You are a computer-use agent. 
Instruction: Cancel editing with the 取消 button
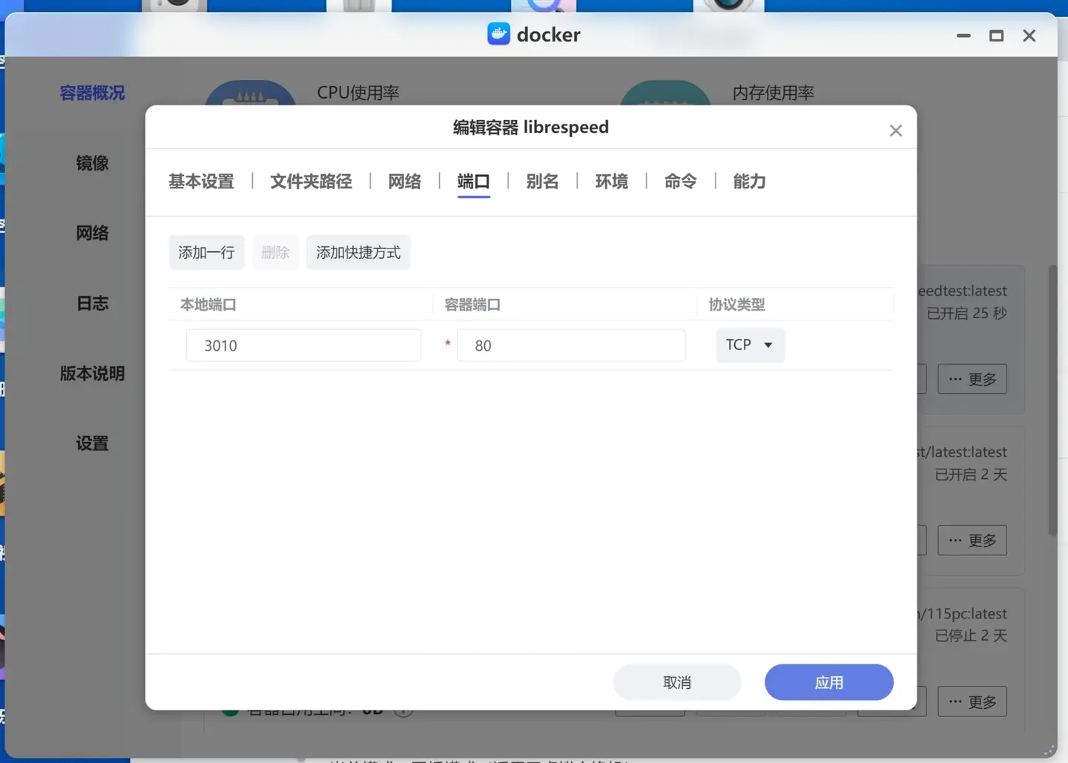(676, 682)
